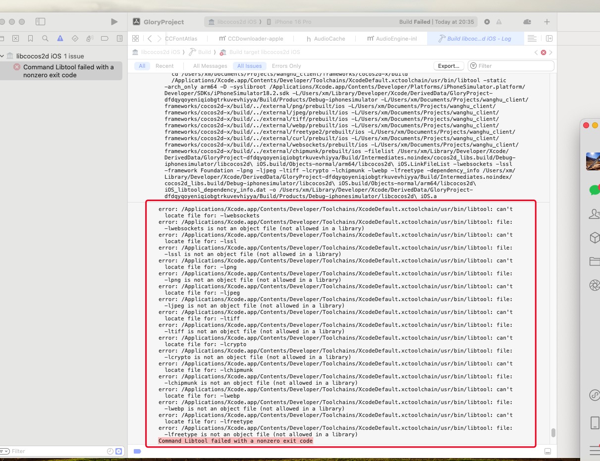The height and width of the screenshot is (461, 600).
Task: Click the green chat icon in right window
Action: click(594, 190)
